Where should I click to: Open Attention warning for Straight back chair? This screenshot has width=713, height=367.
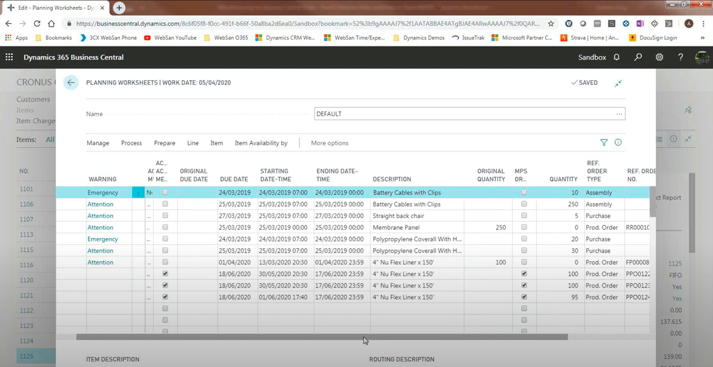101,216
